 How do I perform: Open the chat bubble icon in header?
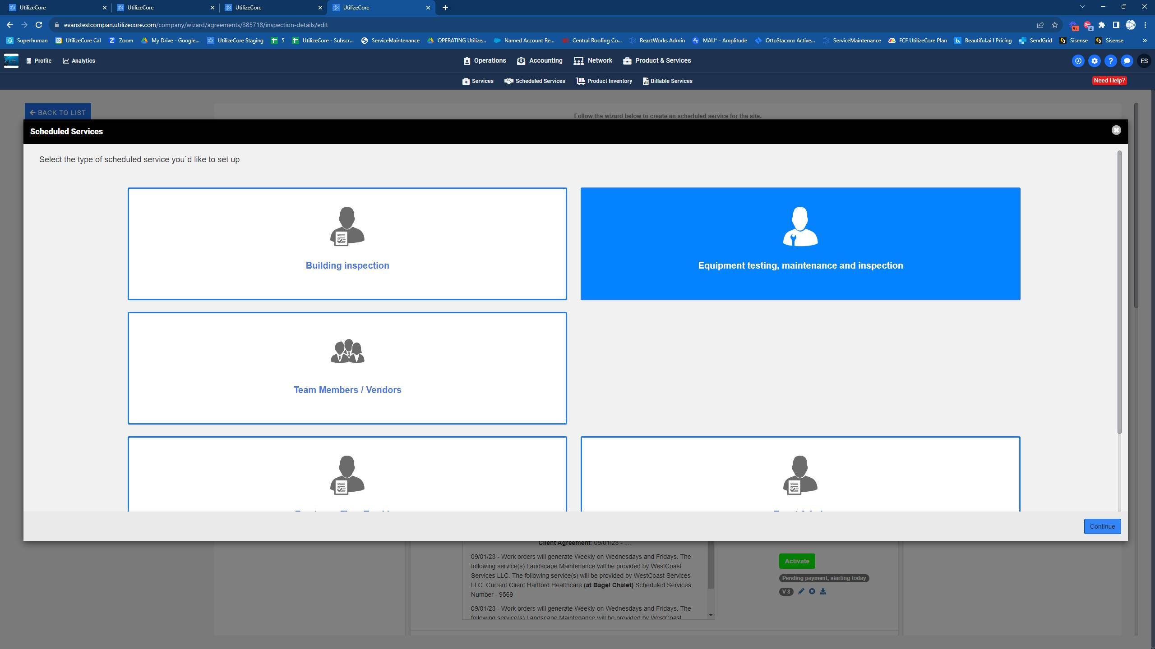pyautogui.click(x=1127, y=61)
